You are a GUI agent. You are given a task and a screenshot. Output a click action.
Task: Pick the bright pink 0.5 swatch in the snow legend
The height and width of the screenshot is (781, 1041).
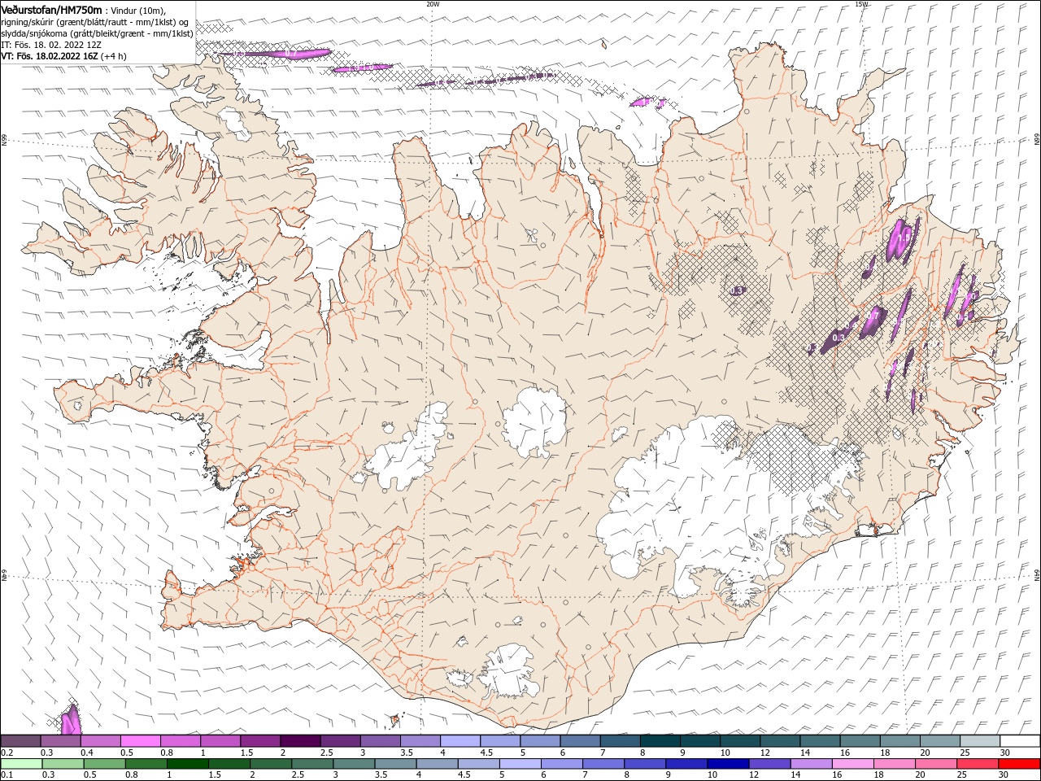[141, 741]
